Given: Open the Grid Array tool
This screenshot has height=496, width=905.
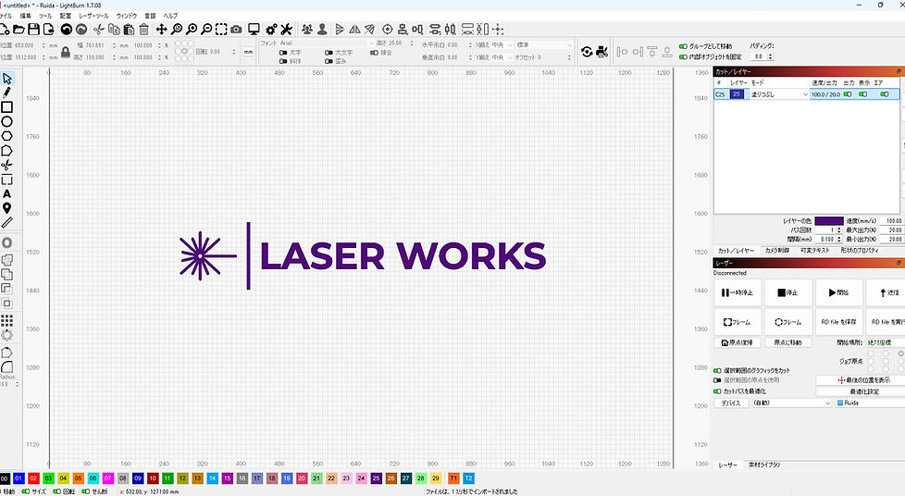Looking at the screenshot, I should click(x=6, y=320).
